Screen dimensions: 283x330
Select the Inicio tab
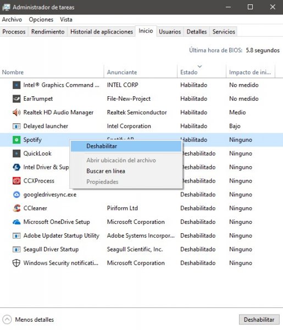[146, 31]
